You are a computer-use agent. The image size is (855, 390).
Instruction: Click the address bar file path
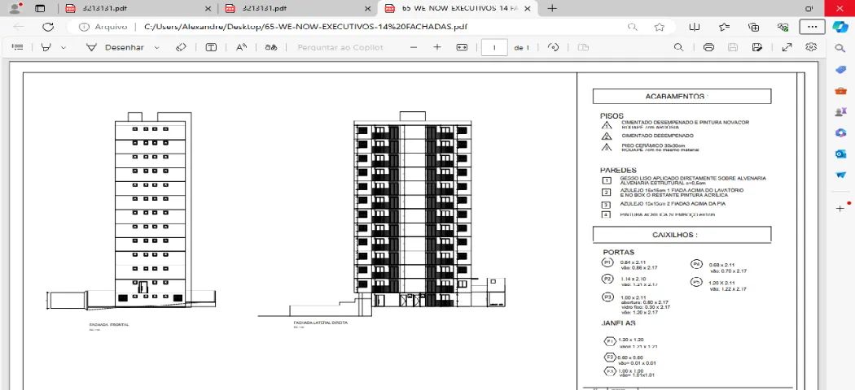tap(305, 27)
